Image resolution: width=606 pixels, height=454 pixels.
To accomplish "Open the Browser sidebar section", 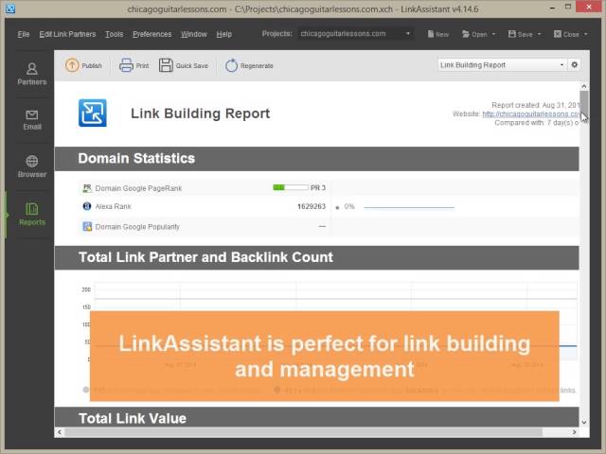I will pyautogui.click(x=31, y=166).
